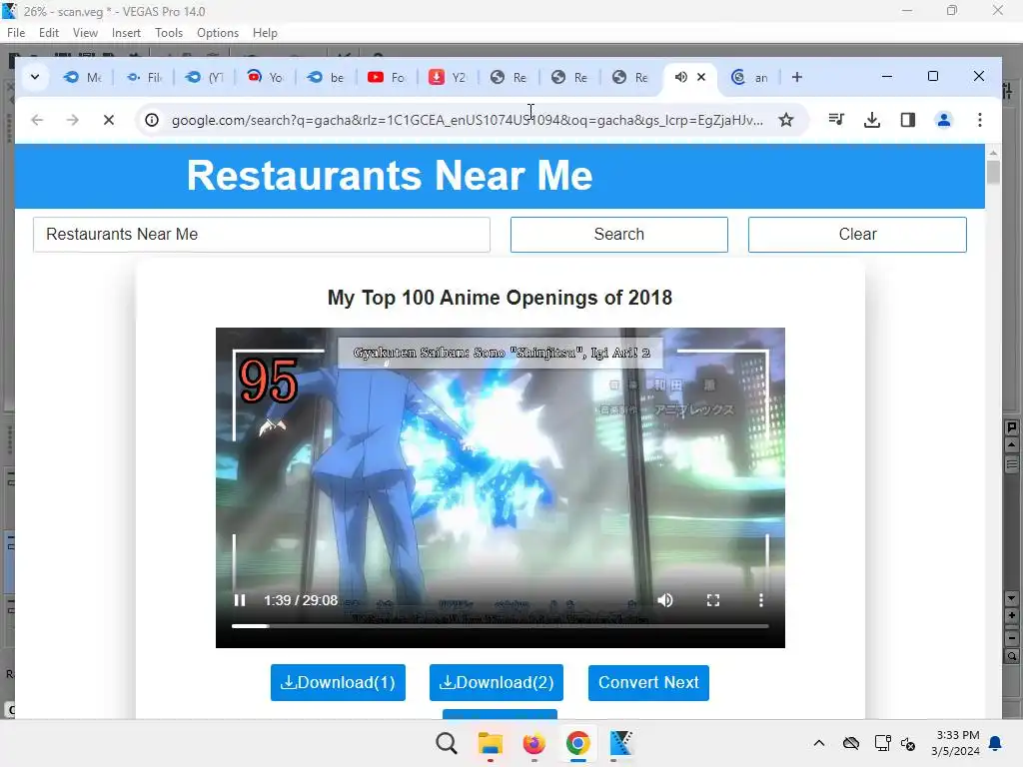The width and height of the screenshot is (1023, 767).
Task: Open Chrome downloads icon
Action: click(871, 120)
